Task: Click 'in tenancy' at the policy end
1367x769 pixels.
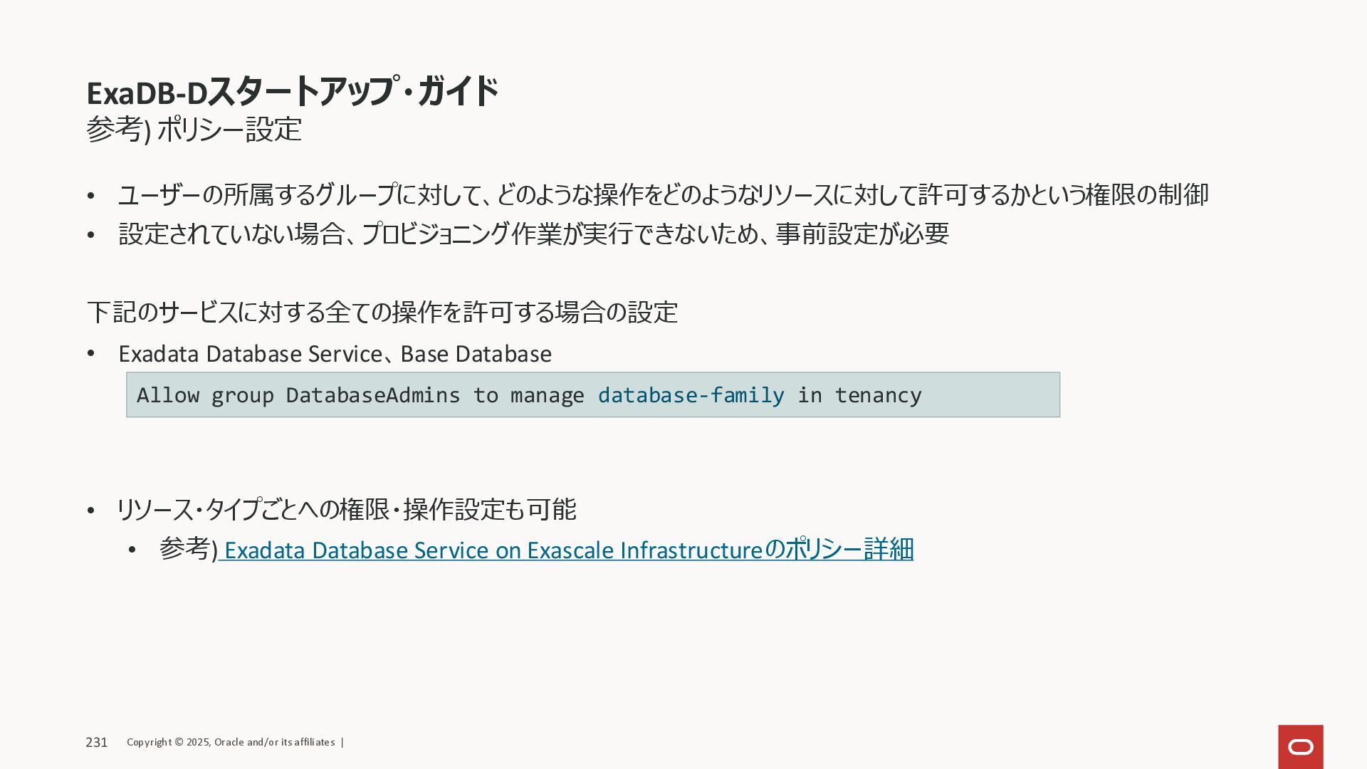Action: [x=859, y=395]
